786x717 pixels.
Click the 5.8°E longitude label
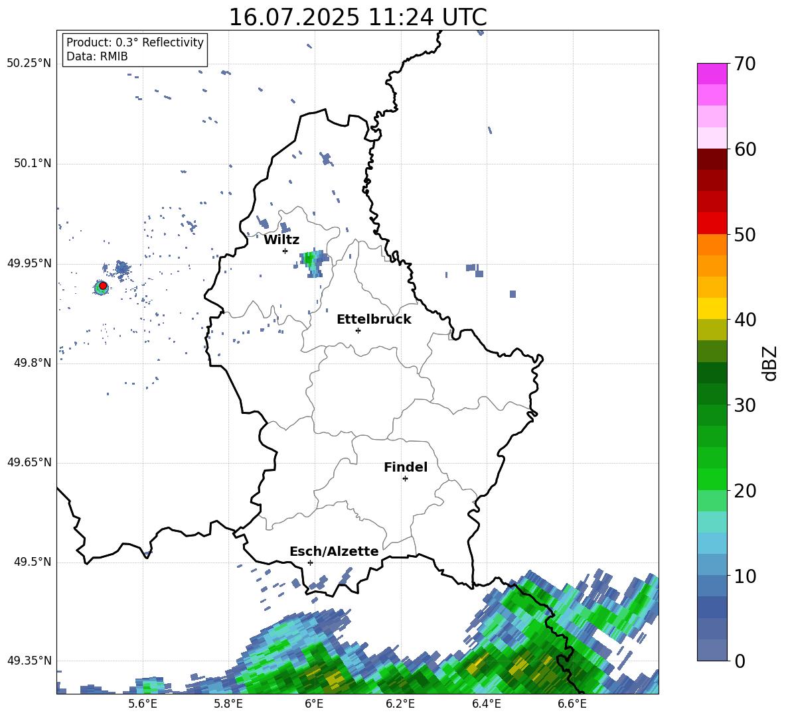[x=228, y=704]
